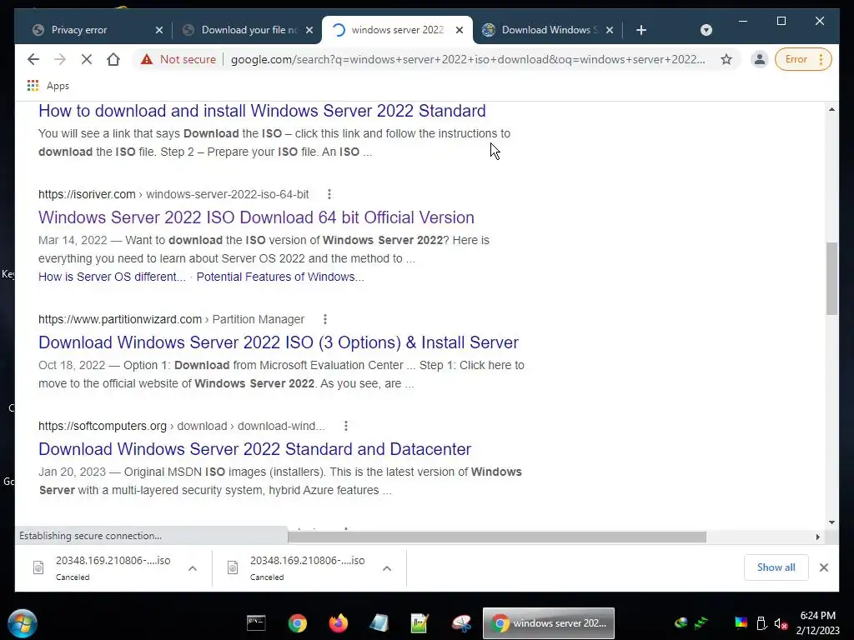This screenshot has width=854, height=640.
Task: Switch to Download Windows S tab
Action: tap(549, 30)
